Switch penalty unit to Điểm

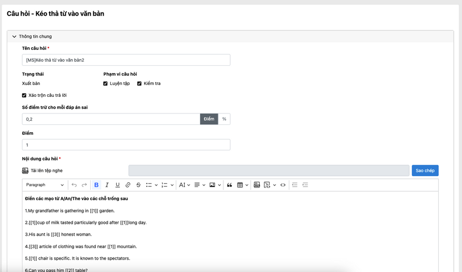(x=209, y=119)
